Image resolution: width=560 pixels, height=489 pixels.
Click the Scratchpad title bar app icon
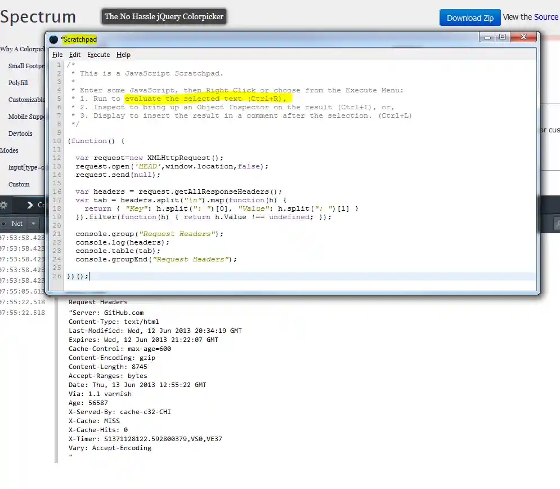tap(53, 39)
